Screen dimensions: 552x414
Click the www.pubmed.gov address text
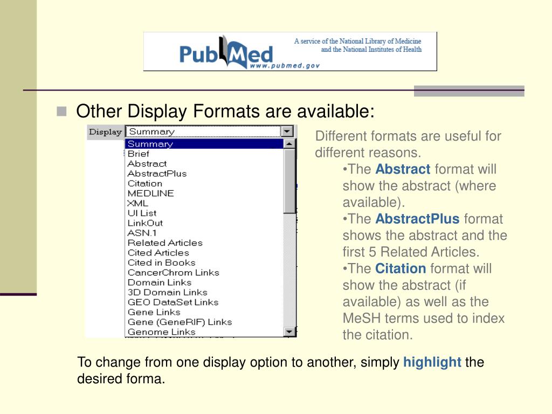pyautogui.click(x=285, y=66)
